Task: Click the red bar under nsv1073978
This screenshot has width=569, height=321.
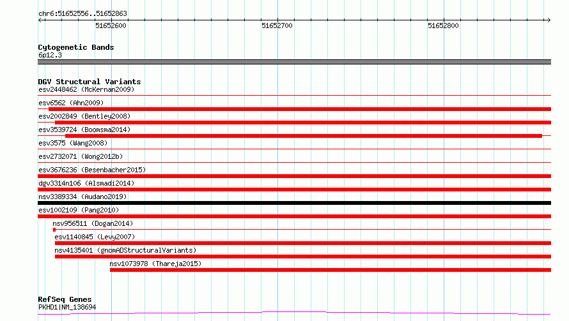Action: [x=331, y=270]
